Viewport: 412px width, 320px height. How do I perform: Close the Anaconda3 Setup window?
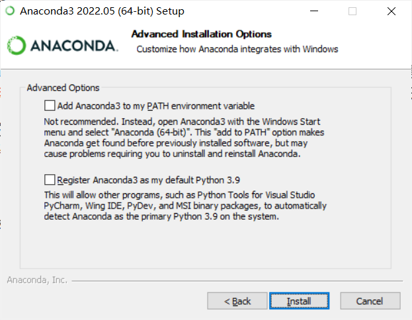coord(390,11)
